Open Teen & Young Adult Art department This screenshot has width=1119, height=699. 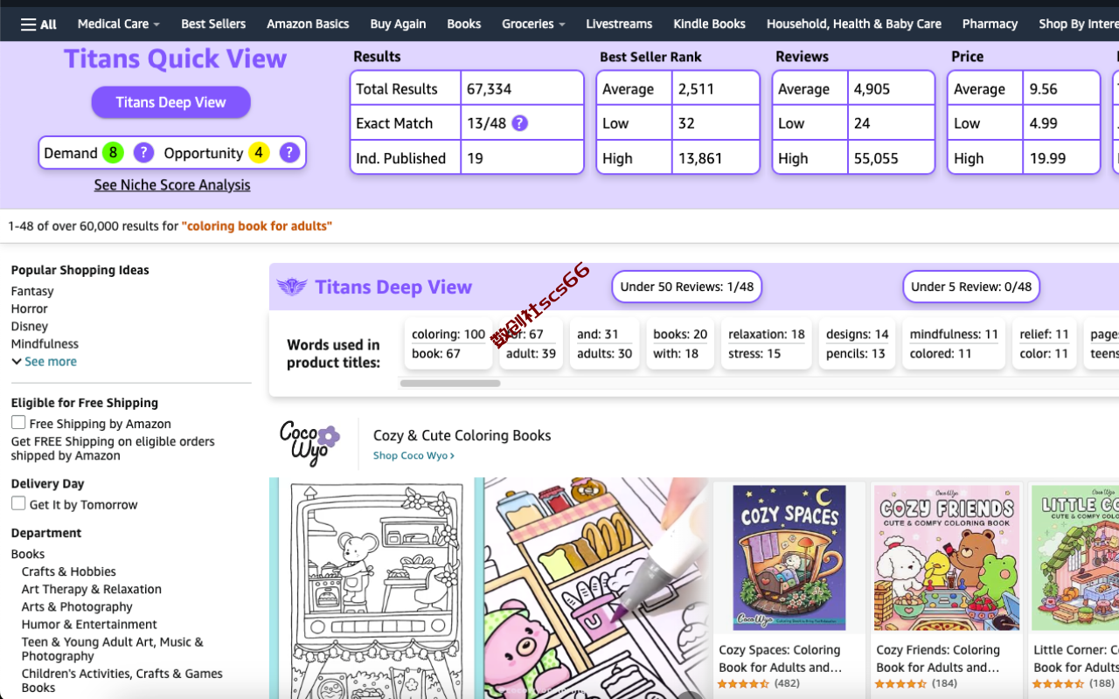click(x=112, y=648)
